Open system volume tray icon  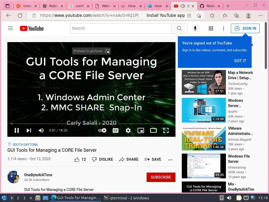pos(229,198)
